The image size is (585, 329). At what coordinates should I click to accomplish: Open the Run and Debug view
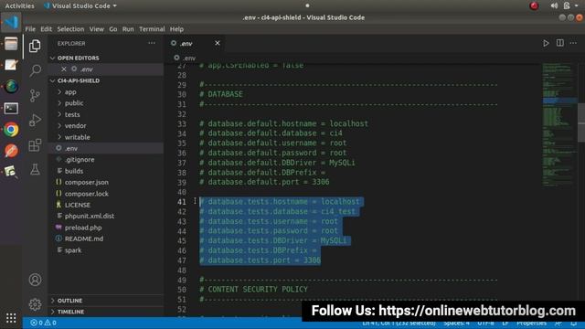[x=35, y=120]
